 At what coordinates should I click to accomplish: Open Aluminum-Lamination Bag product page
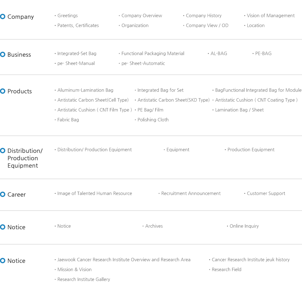[85, 90]
